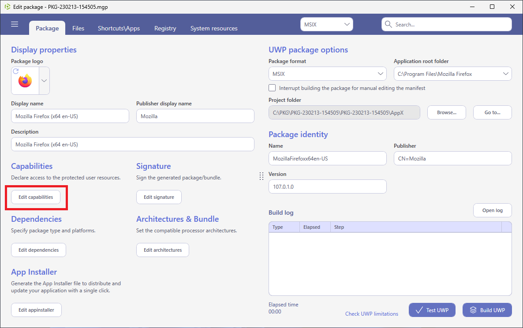This screenshot has width=523, height=328.
Task: Click the Build UWP button
Action: click(487, 310)
